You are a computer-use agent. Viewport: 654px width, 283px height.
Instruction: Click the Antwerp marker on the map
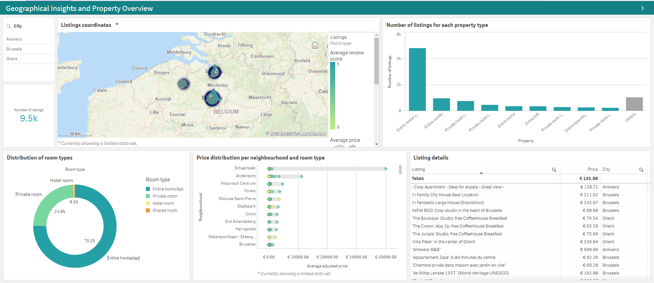click(x=215, y=72)
